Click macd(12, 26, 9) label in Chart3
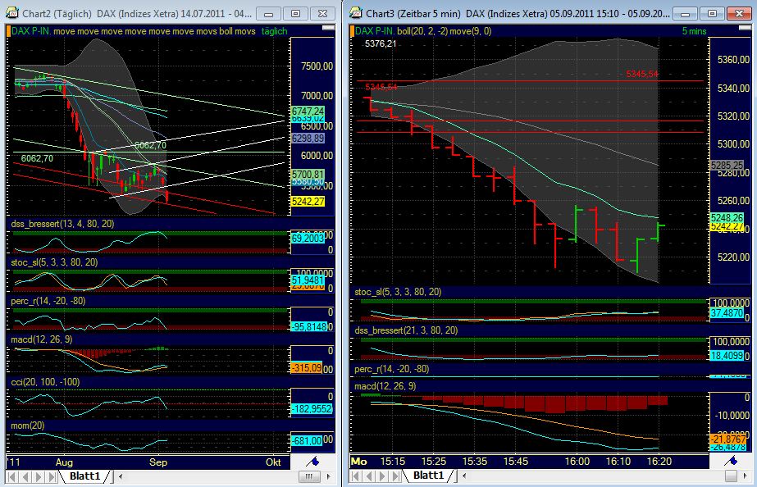 coord(385,387)
